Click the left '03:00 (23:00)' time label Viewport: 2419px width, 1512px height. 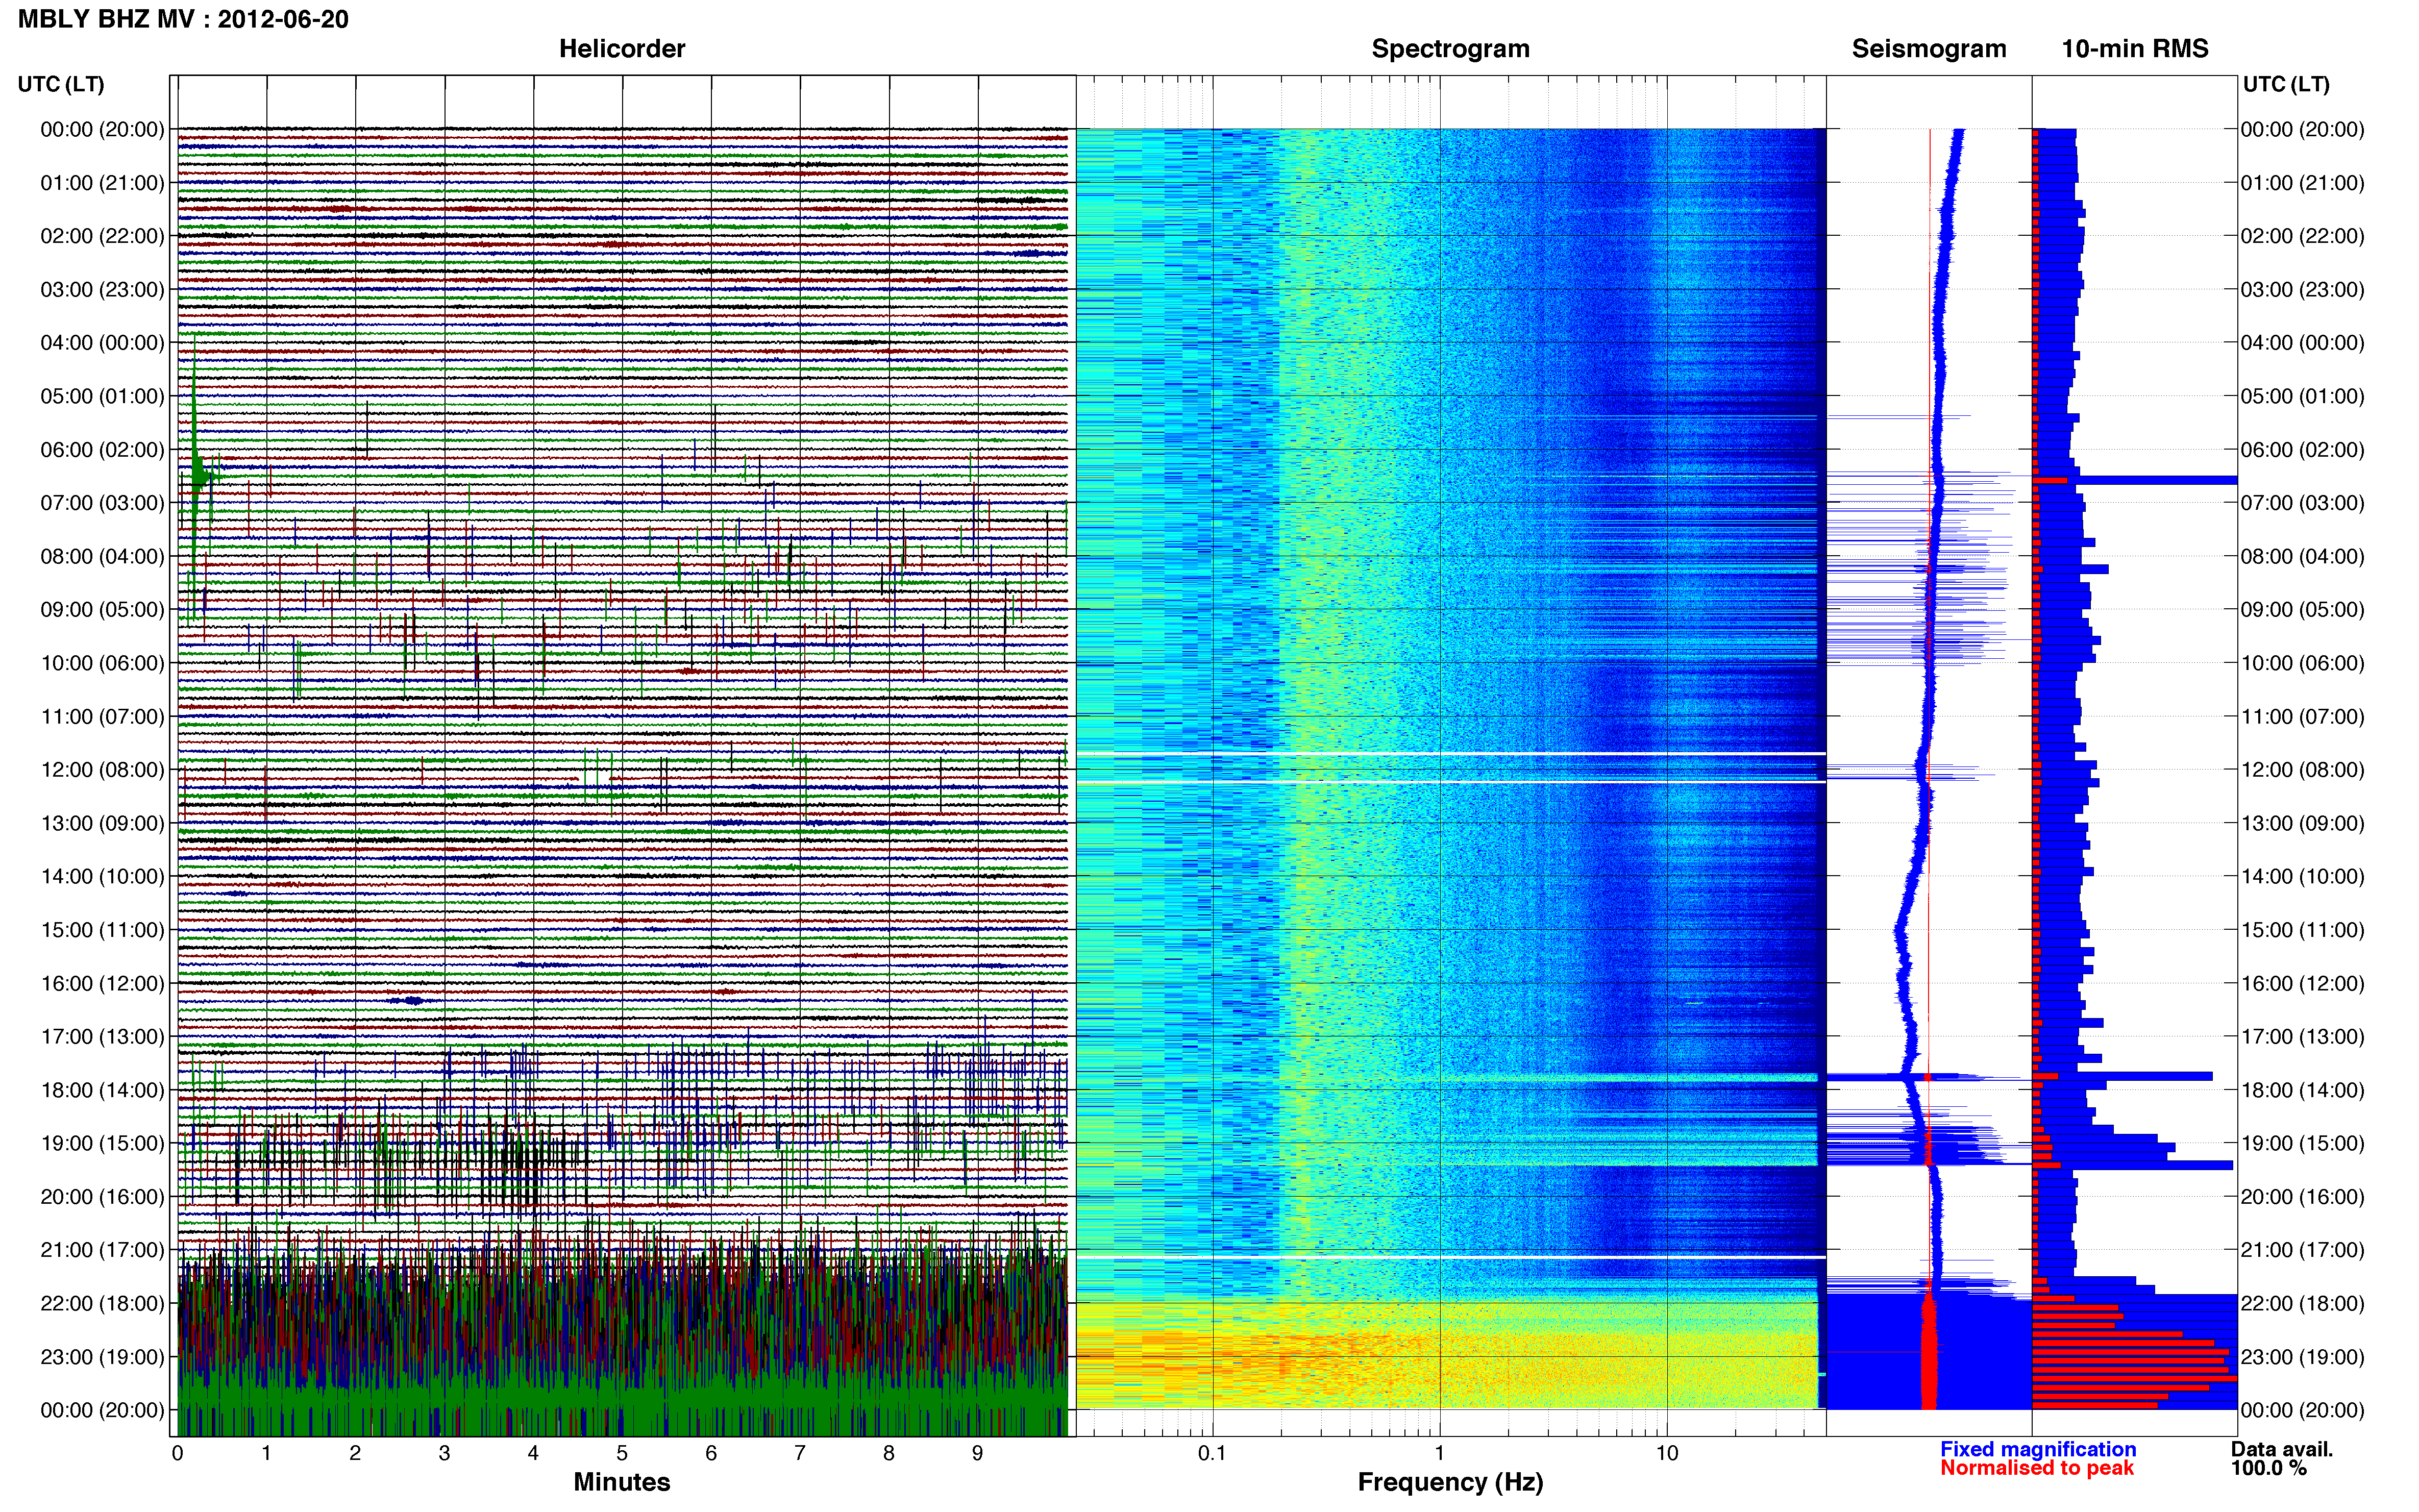[x=102, y=290]
